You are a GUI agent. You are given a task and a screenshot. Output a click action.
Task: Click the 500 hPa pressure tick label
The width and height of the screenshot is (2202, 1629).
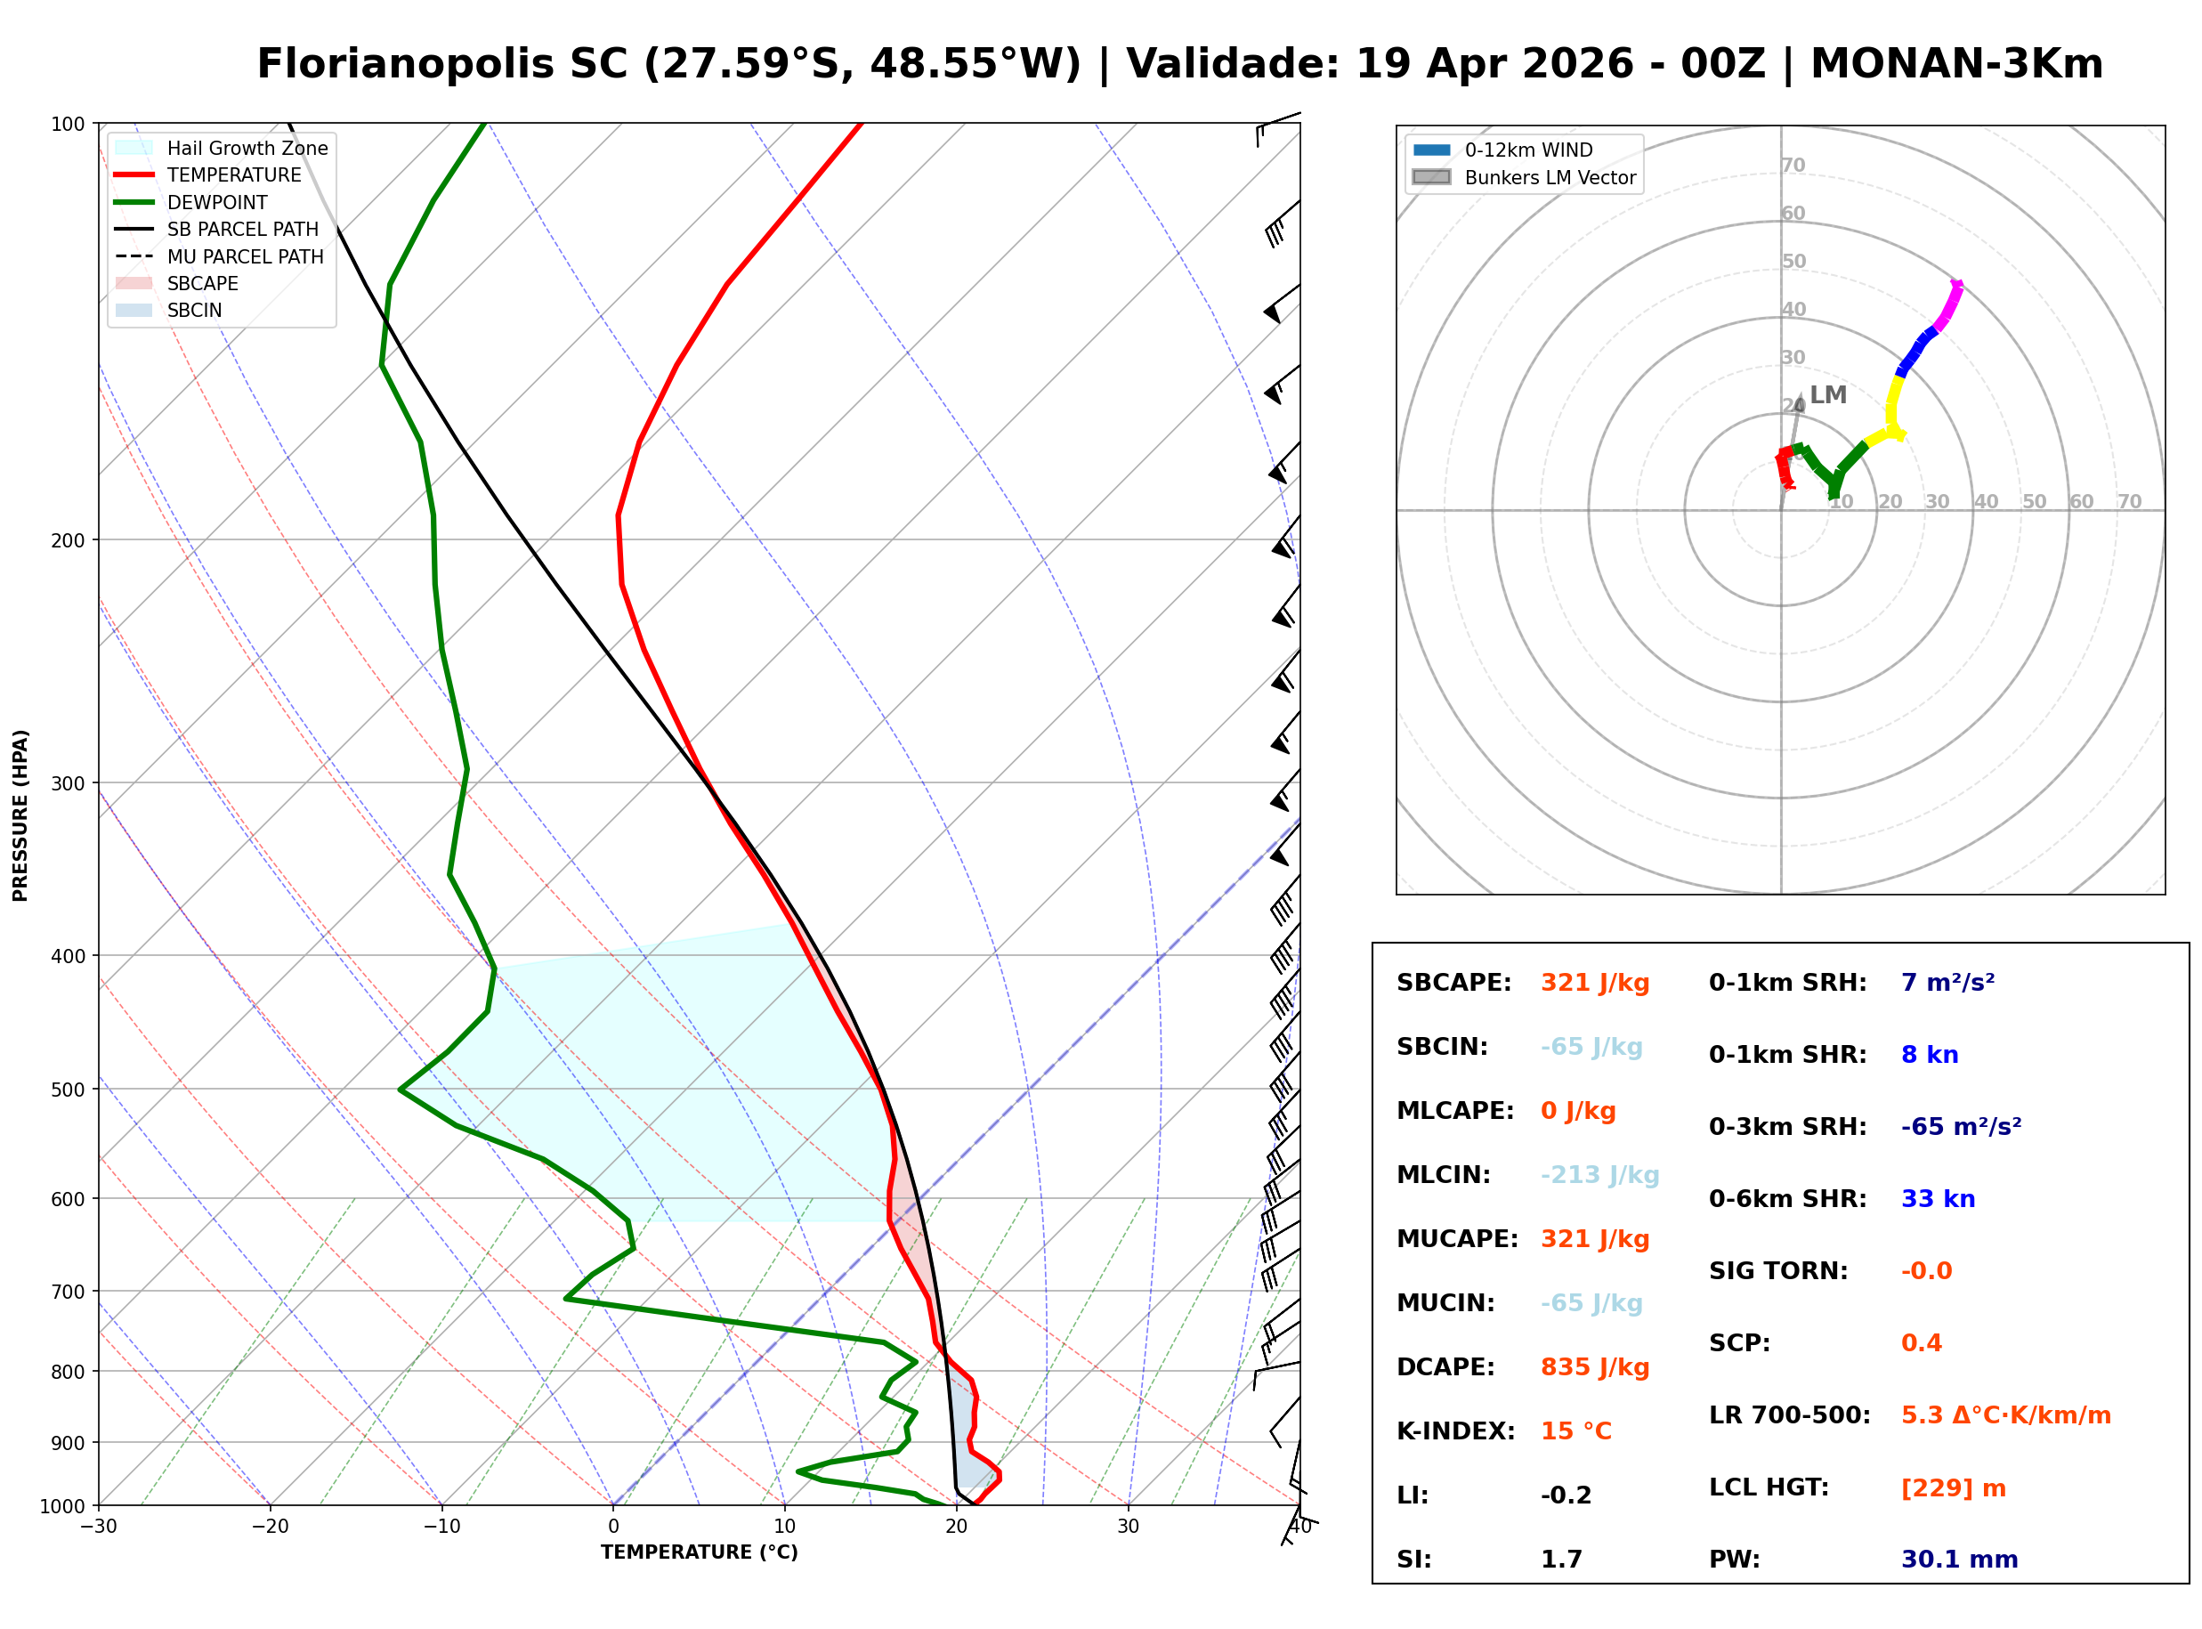68,1090
